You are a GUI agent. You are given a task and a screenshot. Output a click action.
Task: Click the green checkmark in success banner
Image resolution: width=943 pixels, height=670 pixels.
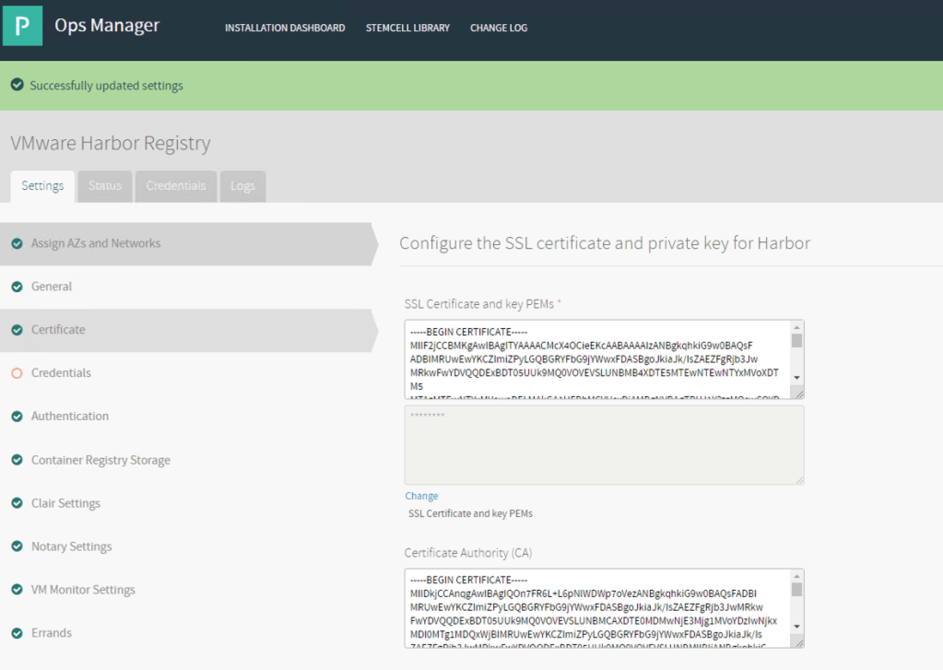click(17, 86)
